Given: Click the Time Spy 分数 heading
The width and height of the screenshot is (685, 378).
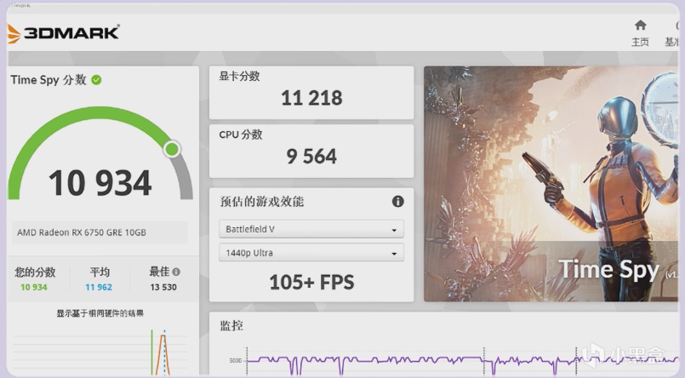Looking at the screenshot, I should coord(49,80).
